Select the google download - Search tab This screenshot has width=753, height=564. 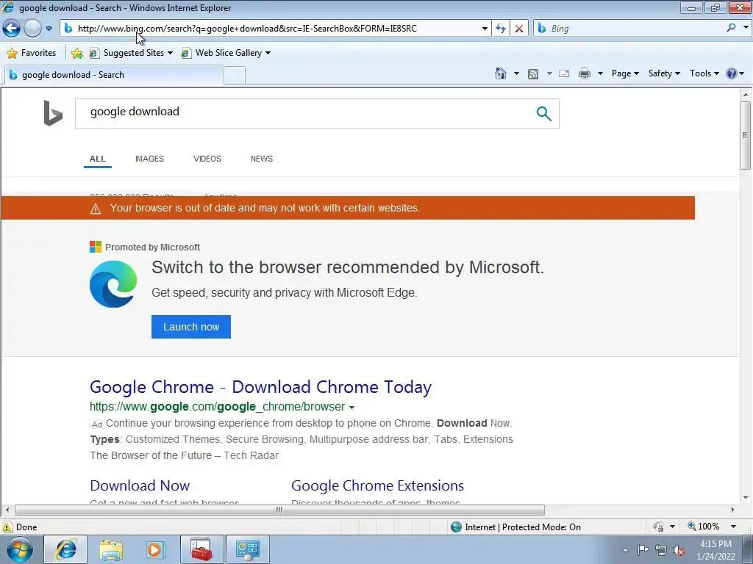coord(114,75)
